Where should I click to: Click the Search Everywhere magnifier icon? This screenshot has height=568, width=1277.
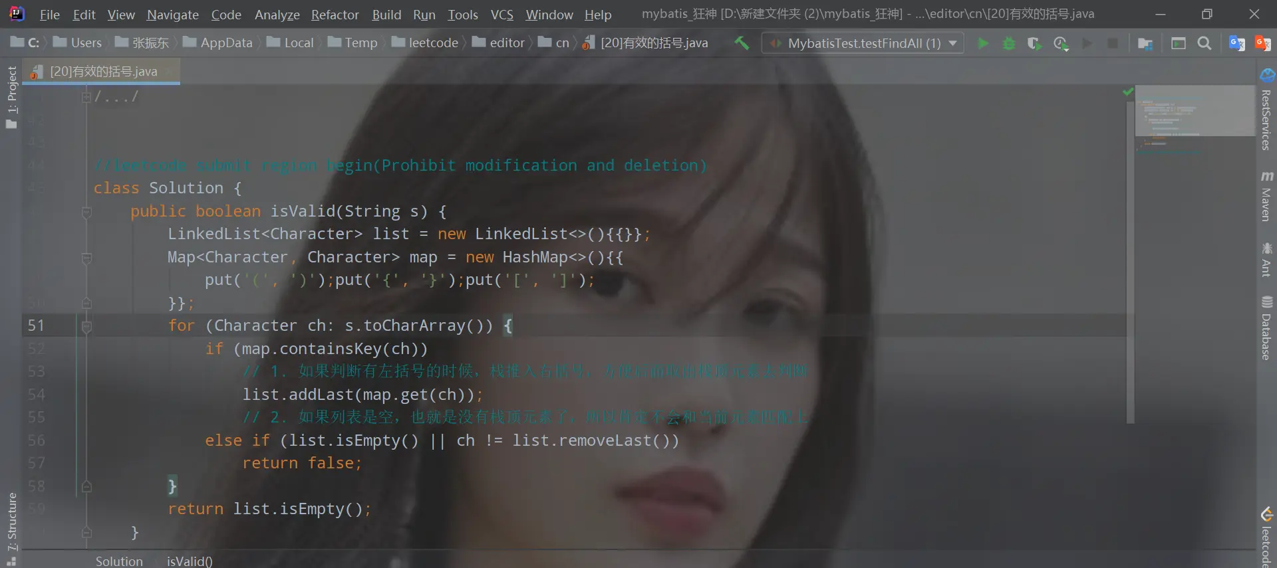pos(1205,43)
